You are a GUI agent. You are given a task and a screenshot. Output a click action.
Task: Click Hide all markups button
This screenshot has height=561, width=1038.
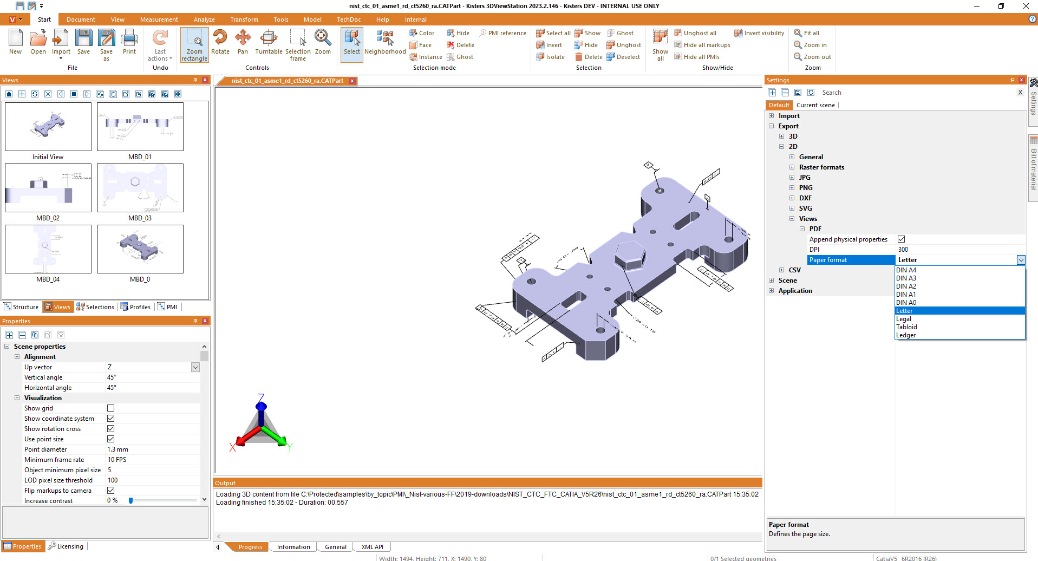702,45
